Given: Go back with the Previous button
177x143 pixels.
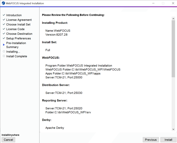Looking at the screenshot, I should (151, 140).
